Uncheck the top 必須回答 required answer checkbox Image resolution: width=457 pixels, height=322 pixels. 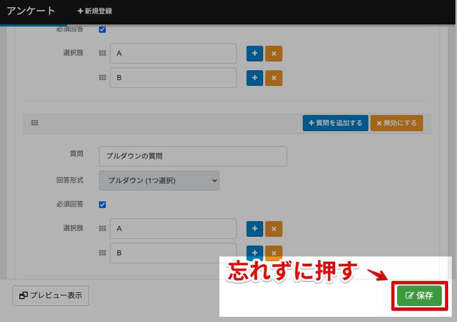102,29
